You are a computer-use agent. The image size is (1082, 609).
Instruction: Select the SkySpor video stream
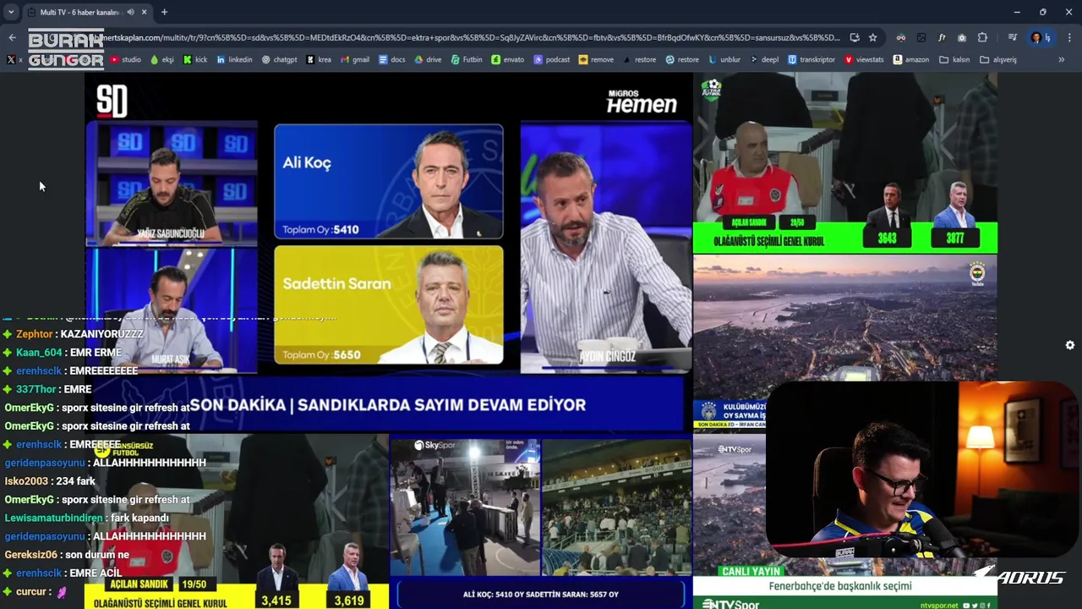[541, 521]
